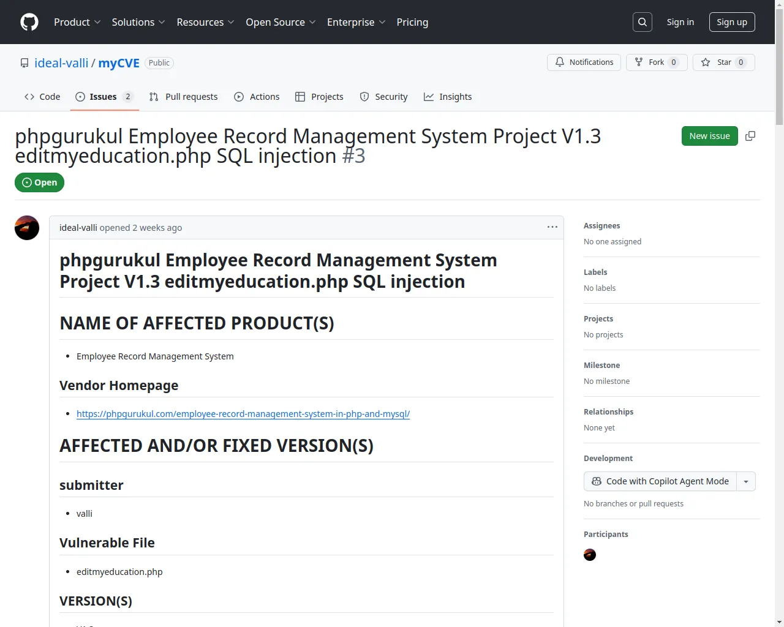
Task: Go to the Pricing page
Action: (412, 22)
